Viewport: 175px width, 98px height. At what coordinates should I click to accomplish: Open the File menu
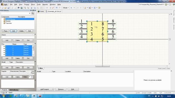pos(11,5)
